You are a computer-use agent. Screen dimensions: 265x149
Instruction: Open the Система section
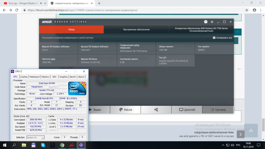click(218, 110)
